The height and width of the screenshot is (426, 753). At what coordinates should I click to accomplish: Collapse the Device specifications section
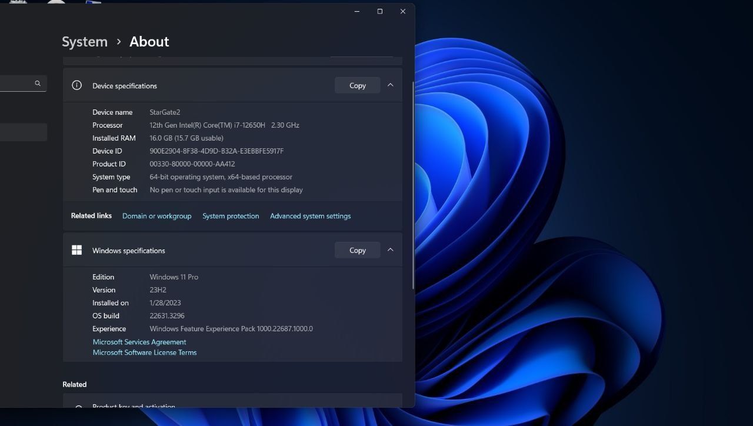[390, 85]
